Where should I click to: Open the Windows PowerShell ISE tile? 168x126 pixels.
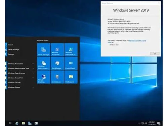pyautogui.click(x=71, y=50)
